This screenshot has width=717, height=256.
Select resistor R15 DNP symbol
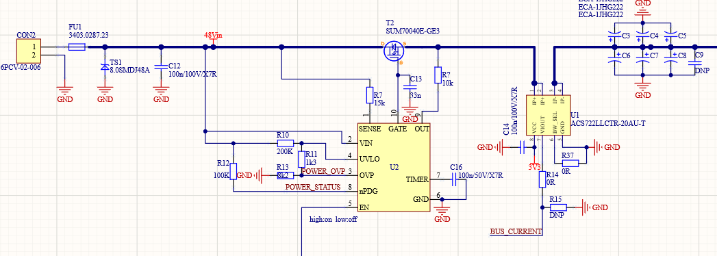coord(559,207)
